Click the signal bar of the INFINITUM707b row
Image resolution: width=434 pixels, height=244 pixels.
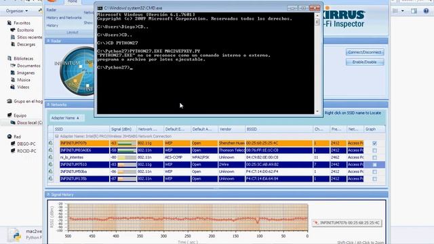(127, 143)
